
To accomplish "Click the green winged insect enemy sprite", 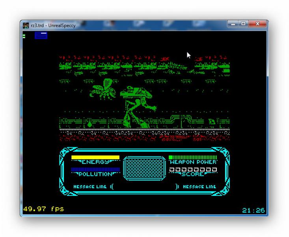I will [x=102, y=89].
